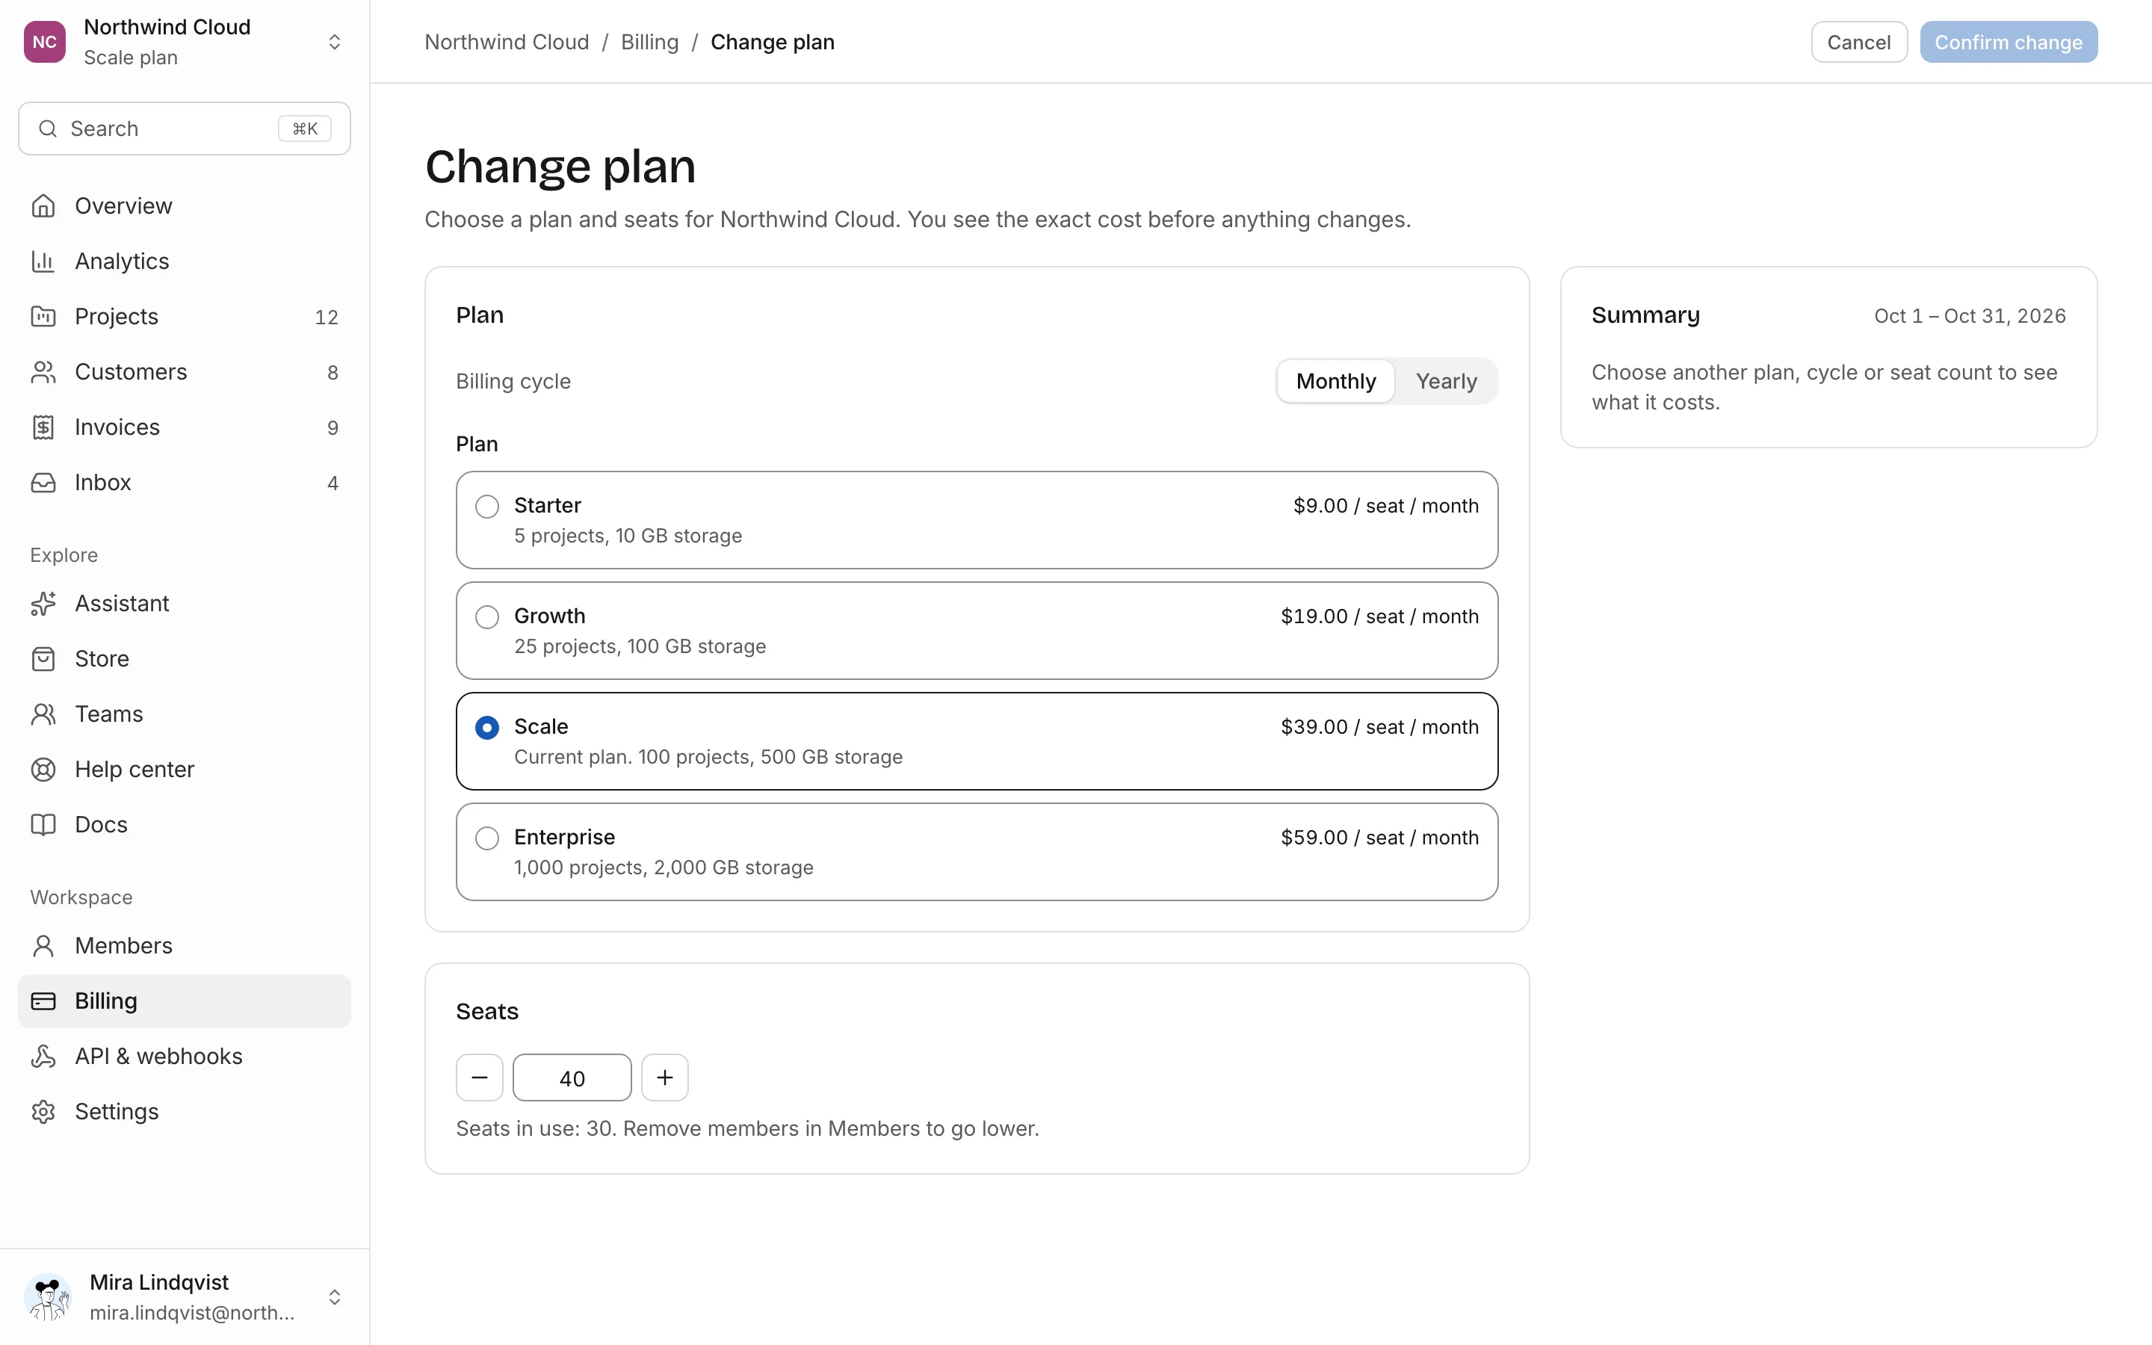The width and height of the screenshot is (2152, 1345).
Task: Click the Store shopping bag icon
Action: 43,658
